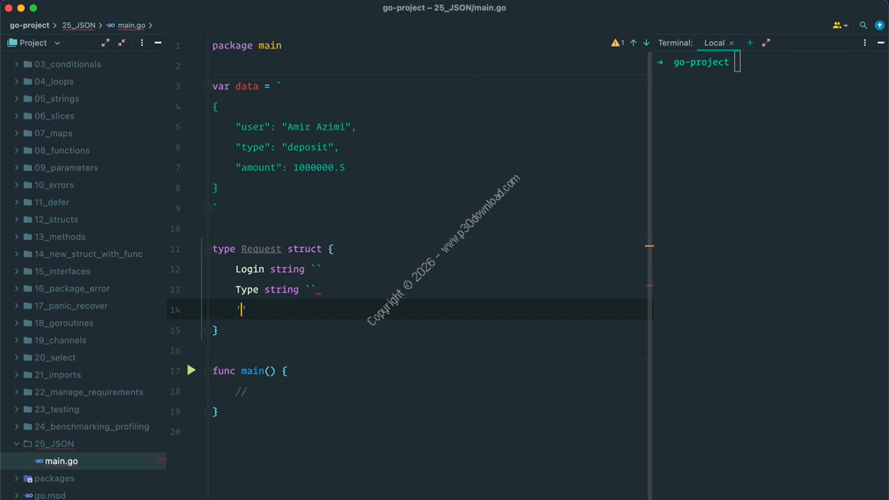
Task: Select main.go in project tree
Action: pos(61,461)
